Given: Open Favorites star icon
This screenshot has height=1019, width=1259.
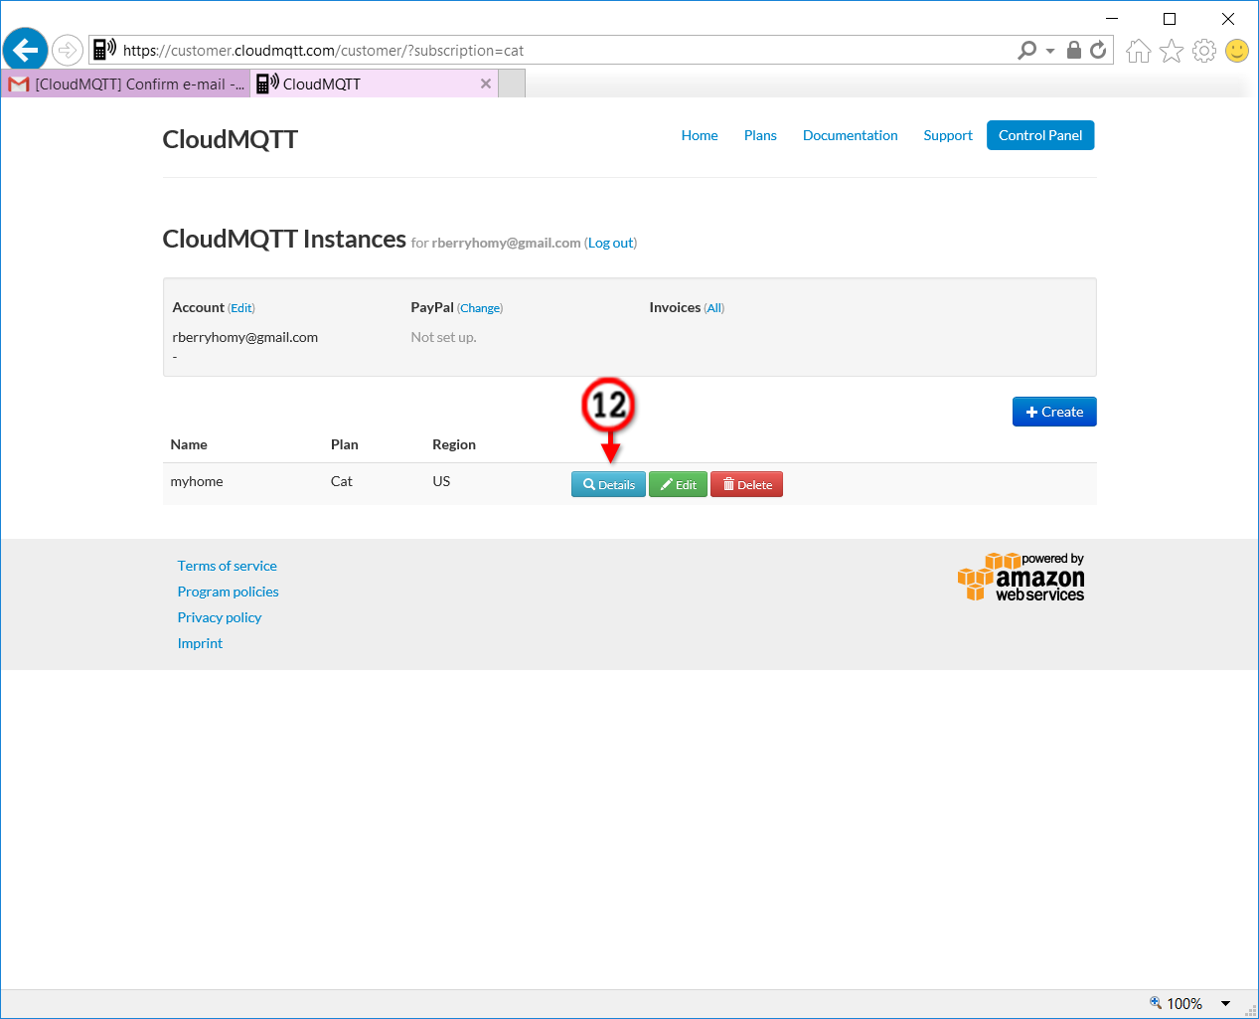Looking at the screenshot, I should 1172,51.
